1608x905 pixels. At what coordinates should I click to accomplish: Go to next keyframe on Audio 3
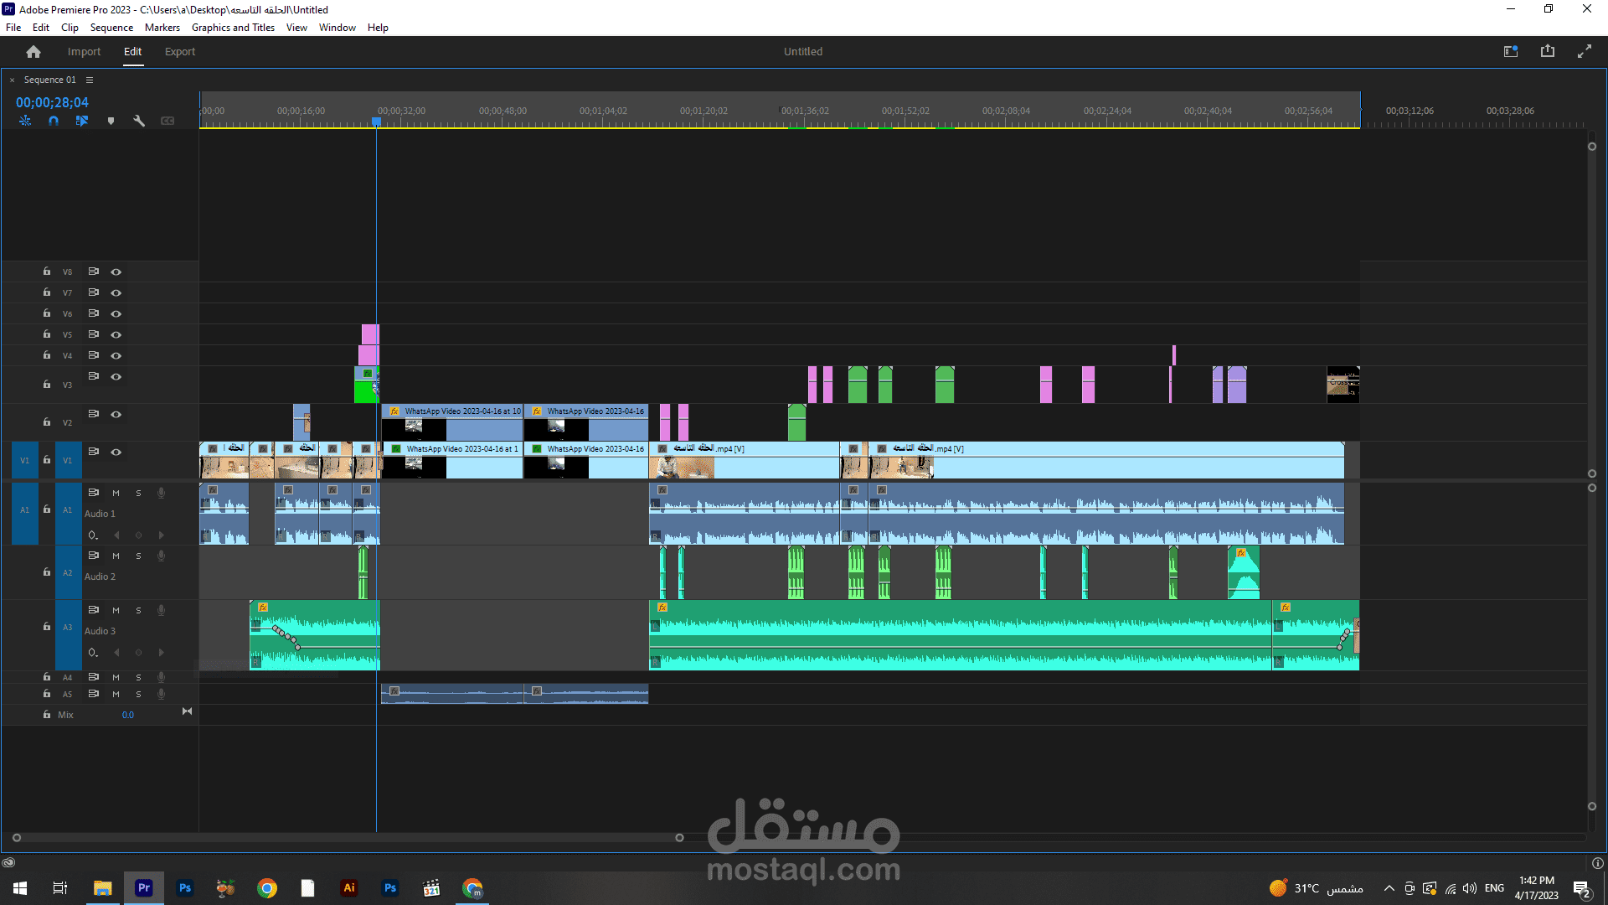(x=162, y=652)
